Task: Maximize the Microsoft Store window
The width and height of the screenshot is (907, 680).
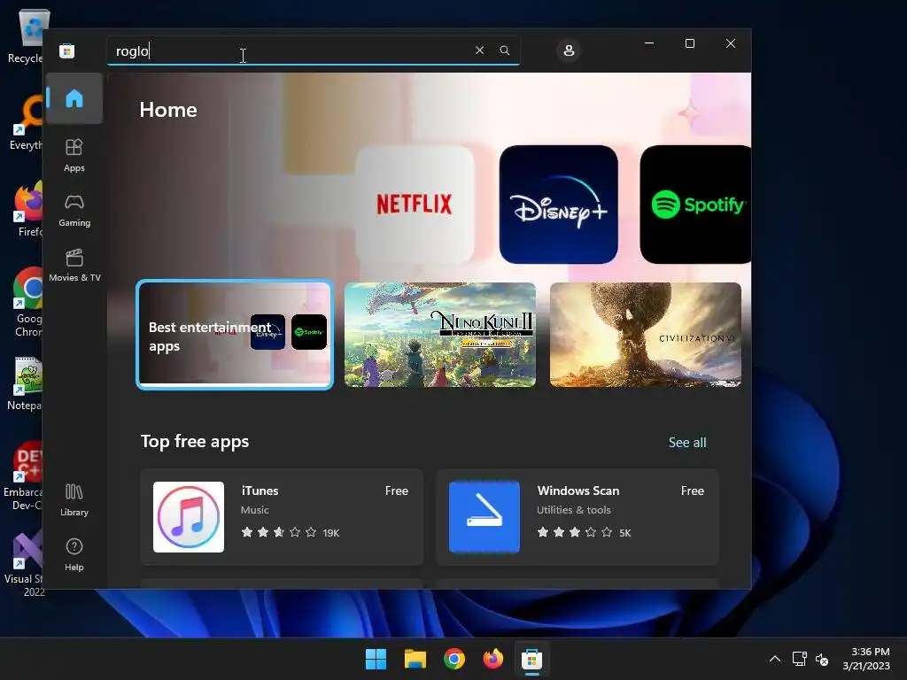Action: [689, 43]
